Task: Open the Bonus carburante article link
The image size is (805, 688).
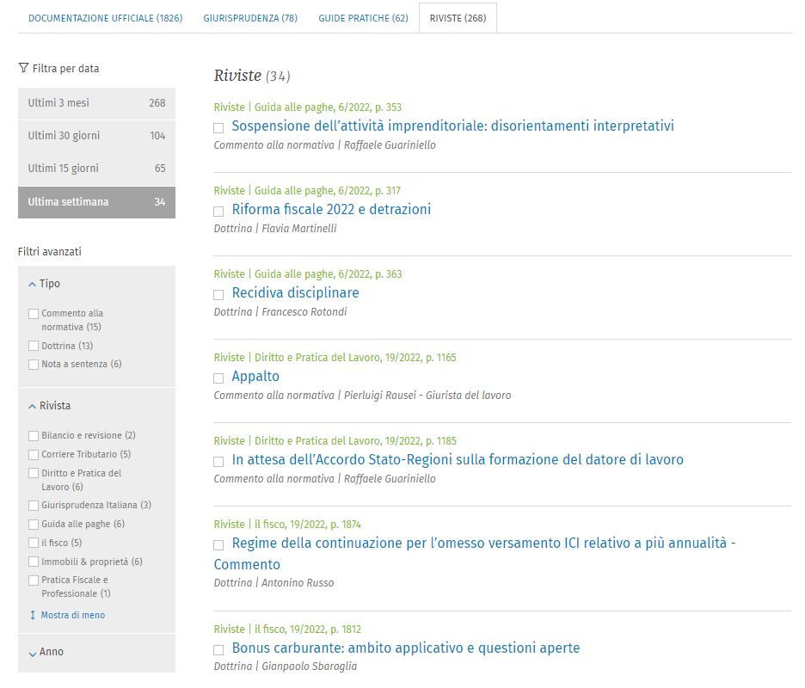Action: [x=405, y=648]
